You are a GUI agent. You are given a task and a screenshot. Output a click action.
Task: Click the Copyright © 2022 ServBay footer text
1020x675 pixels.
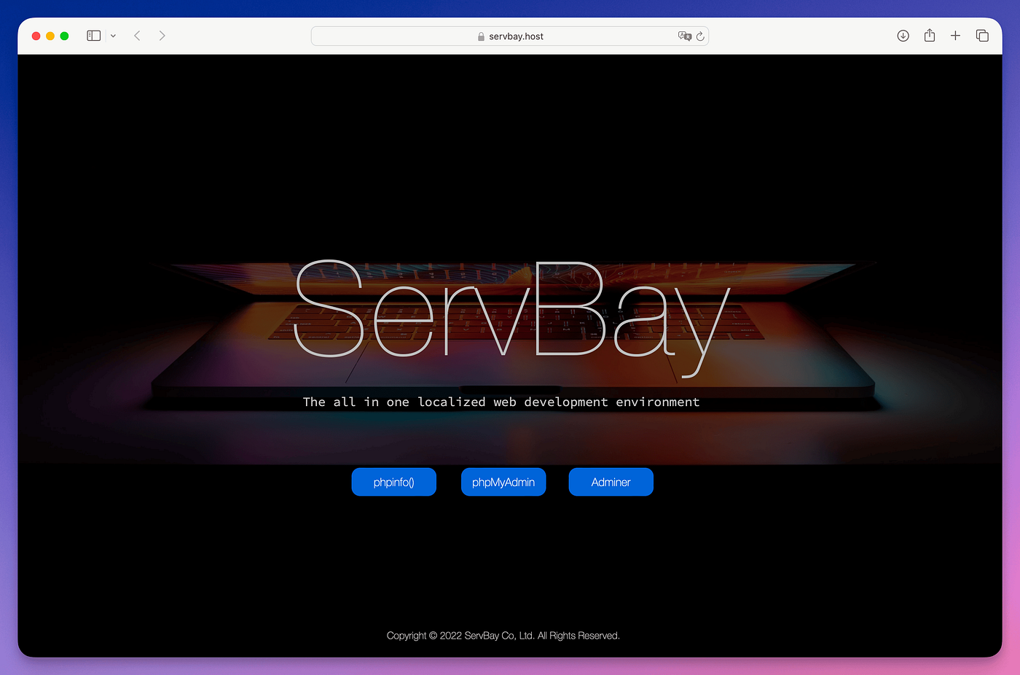point(503,636)
